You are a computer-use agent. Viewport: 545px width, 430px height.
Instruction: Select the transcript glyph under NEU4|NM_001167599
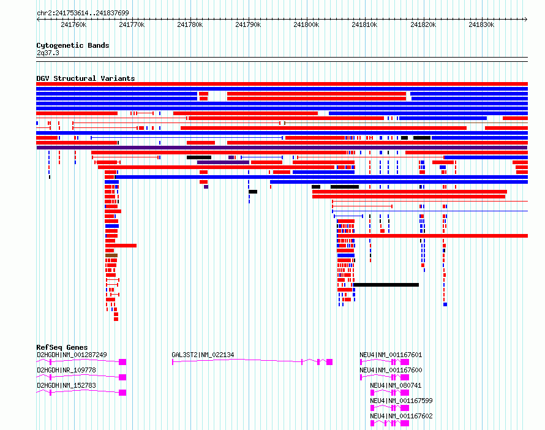(389, 408)
